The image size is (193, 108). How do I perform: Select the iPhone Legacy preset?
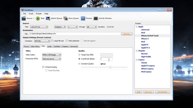[147, 69]
